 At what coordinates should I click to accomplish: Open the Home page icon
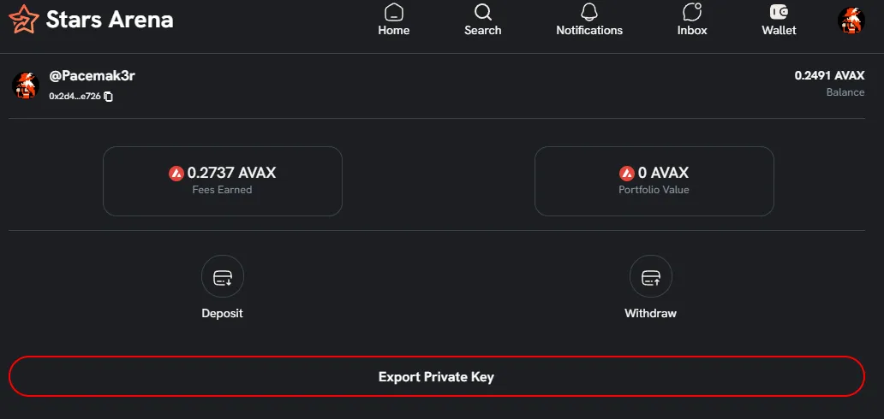pos(394,12)
